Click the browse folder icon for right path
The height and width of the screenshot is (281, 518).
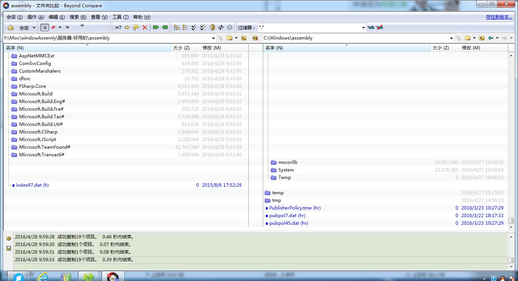(468, 38)
